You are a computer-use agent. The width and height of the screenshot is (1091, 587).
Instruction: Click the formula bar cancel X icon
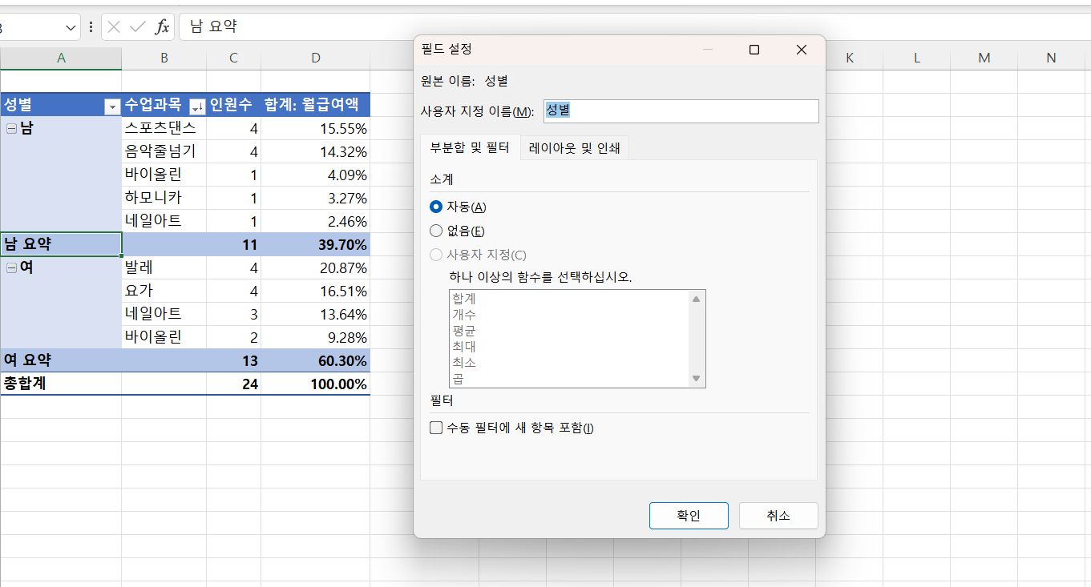114,27
